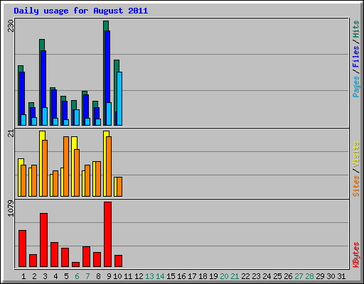Click the tall cyan Pages bar for day 10
The width and height of the screenshot is (364, 284).
tap(119, 99)
